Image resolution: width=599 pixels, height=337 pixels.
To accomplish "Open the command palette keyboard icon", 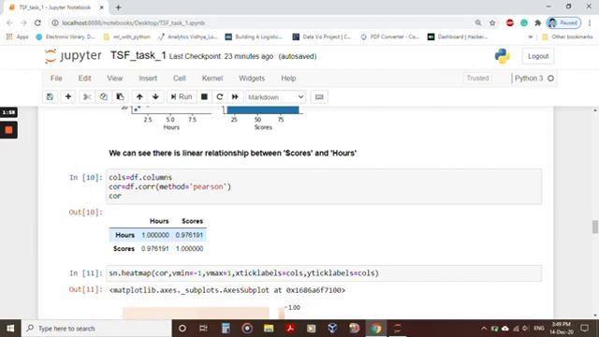I will click(319, 97).
